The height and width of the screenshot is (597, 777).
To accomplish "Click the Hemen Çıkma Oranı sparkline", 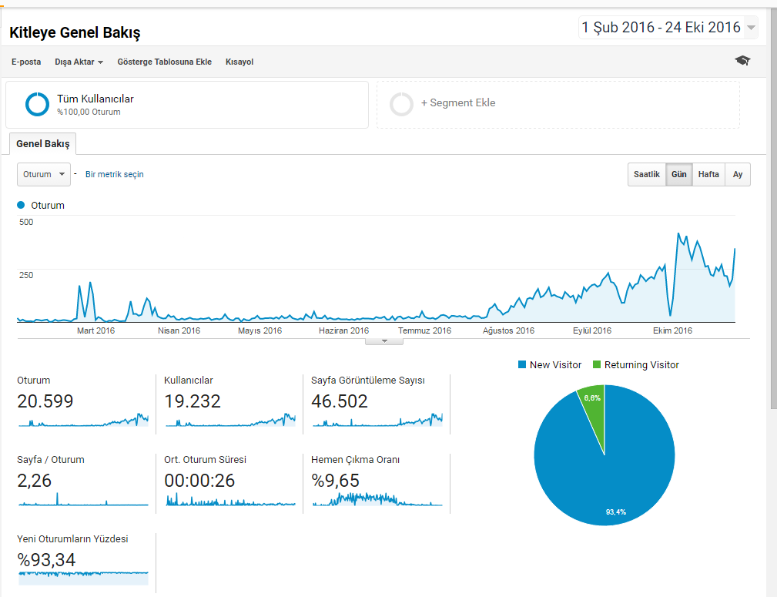I will [x=377, y=499].
